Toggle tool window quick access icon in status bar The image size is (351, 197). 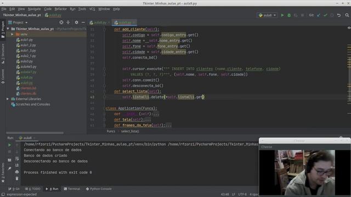click(x=3, y=195)
